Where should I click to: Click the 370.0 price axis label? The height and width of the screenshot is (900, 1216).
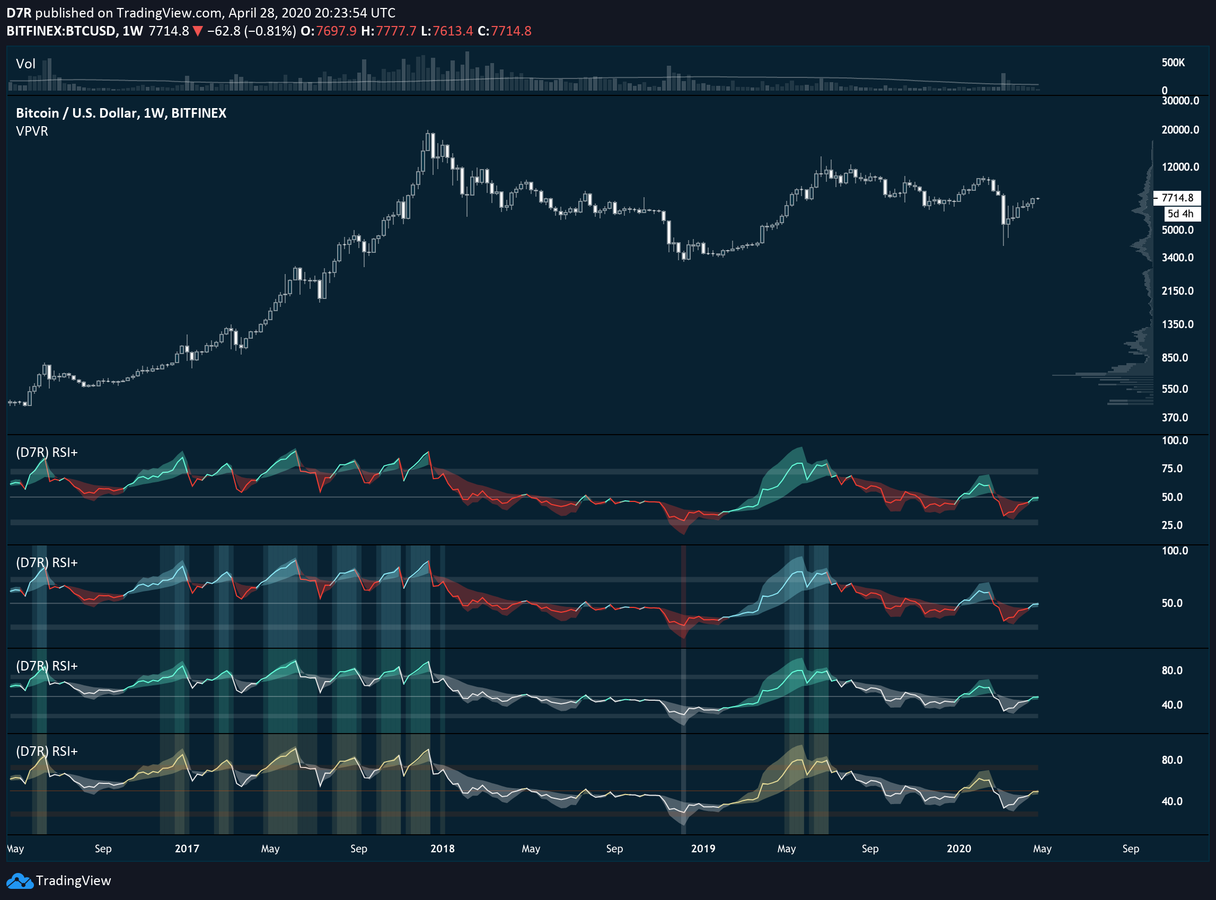[x=1175, y=417]
